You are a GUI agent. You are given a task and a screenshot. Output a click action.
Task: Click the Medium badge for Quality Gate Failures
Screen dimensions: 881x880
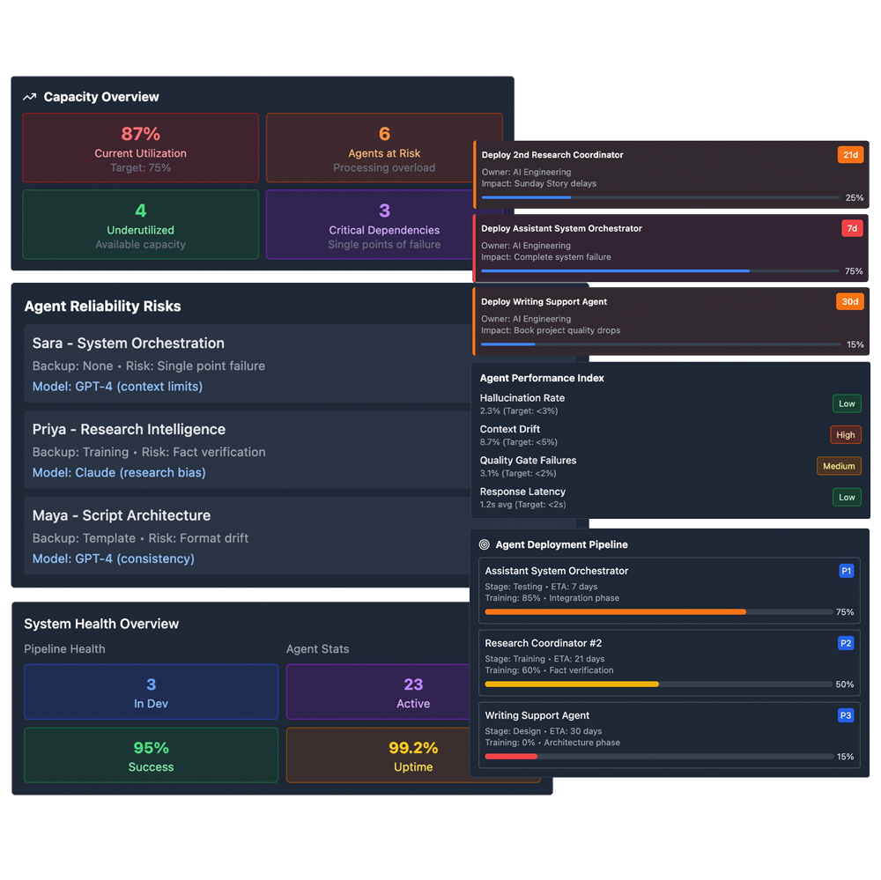[839, 466]
